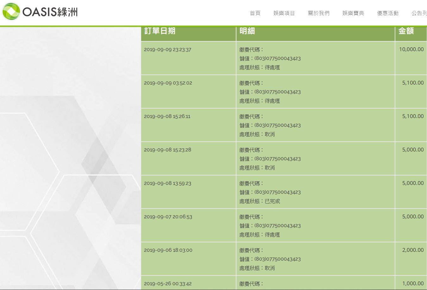
Task: Click order date 2019-09-08 15:26:11
Action: tap(167, 116)
